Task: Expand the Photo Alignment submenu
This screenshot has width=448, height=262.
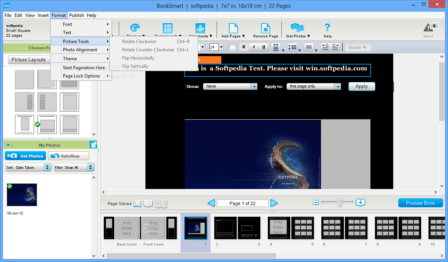Action: 81,50
